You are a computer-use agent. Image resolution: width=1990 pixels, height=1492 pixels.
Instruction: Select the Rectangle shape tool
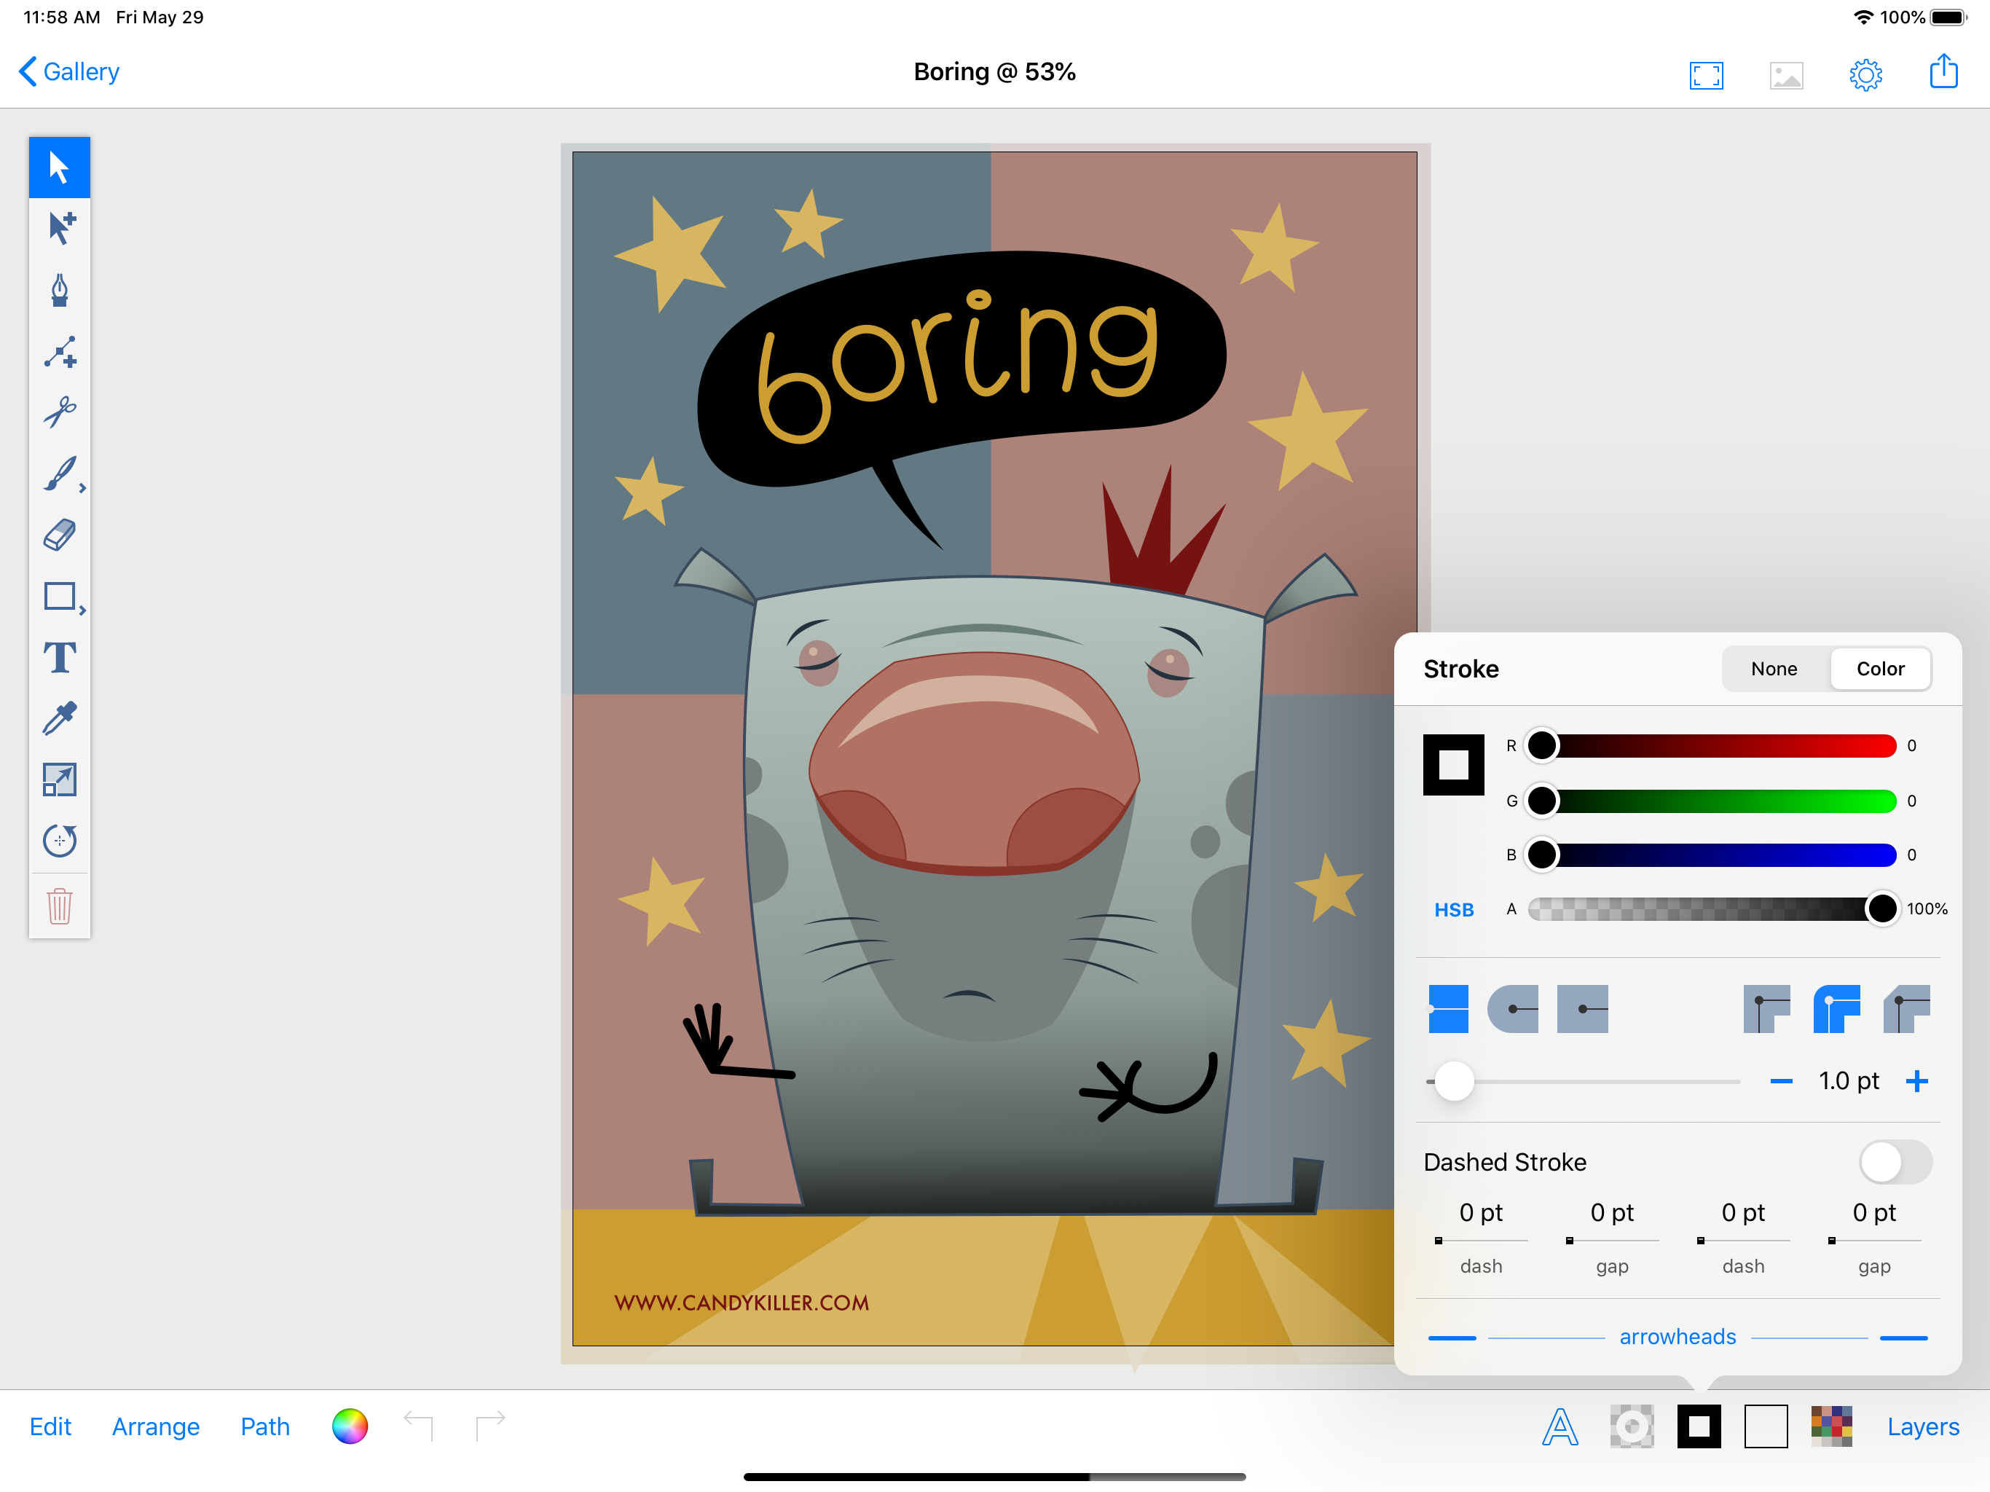pyautogui.click(x=60, y=597)
